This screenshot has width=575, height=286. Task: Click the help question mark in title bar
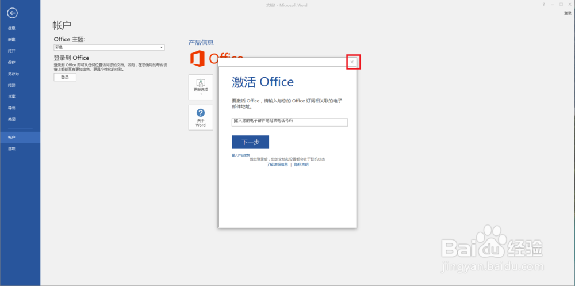click(543, 5)
